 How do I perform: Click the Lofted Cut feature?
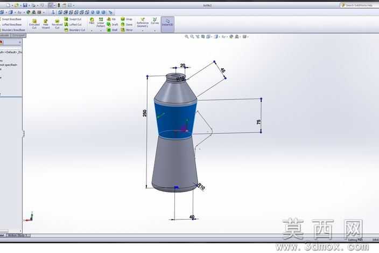[x=73, y=24]
